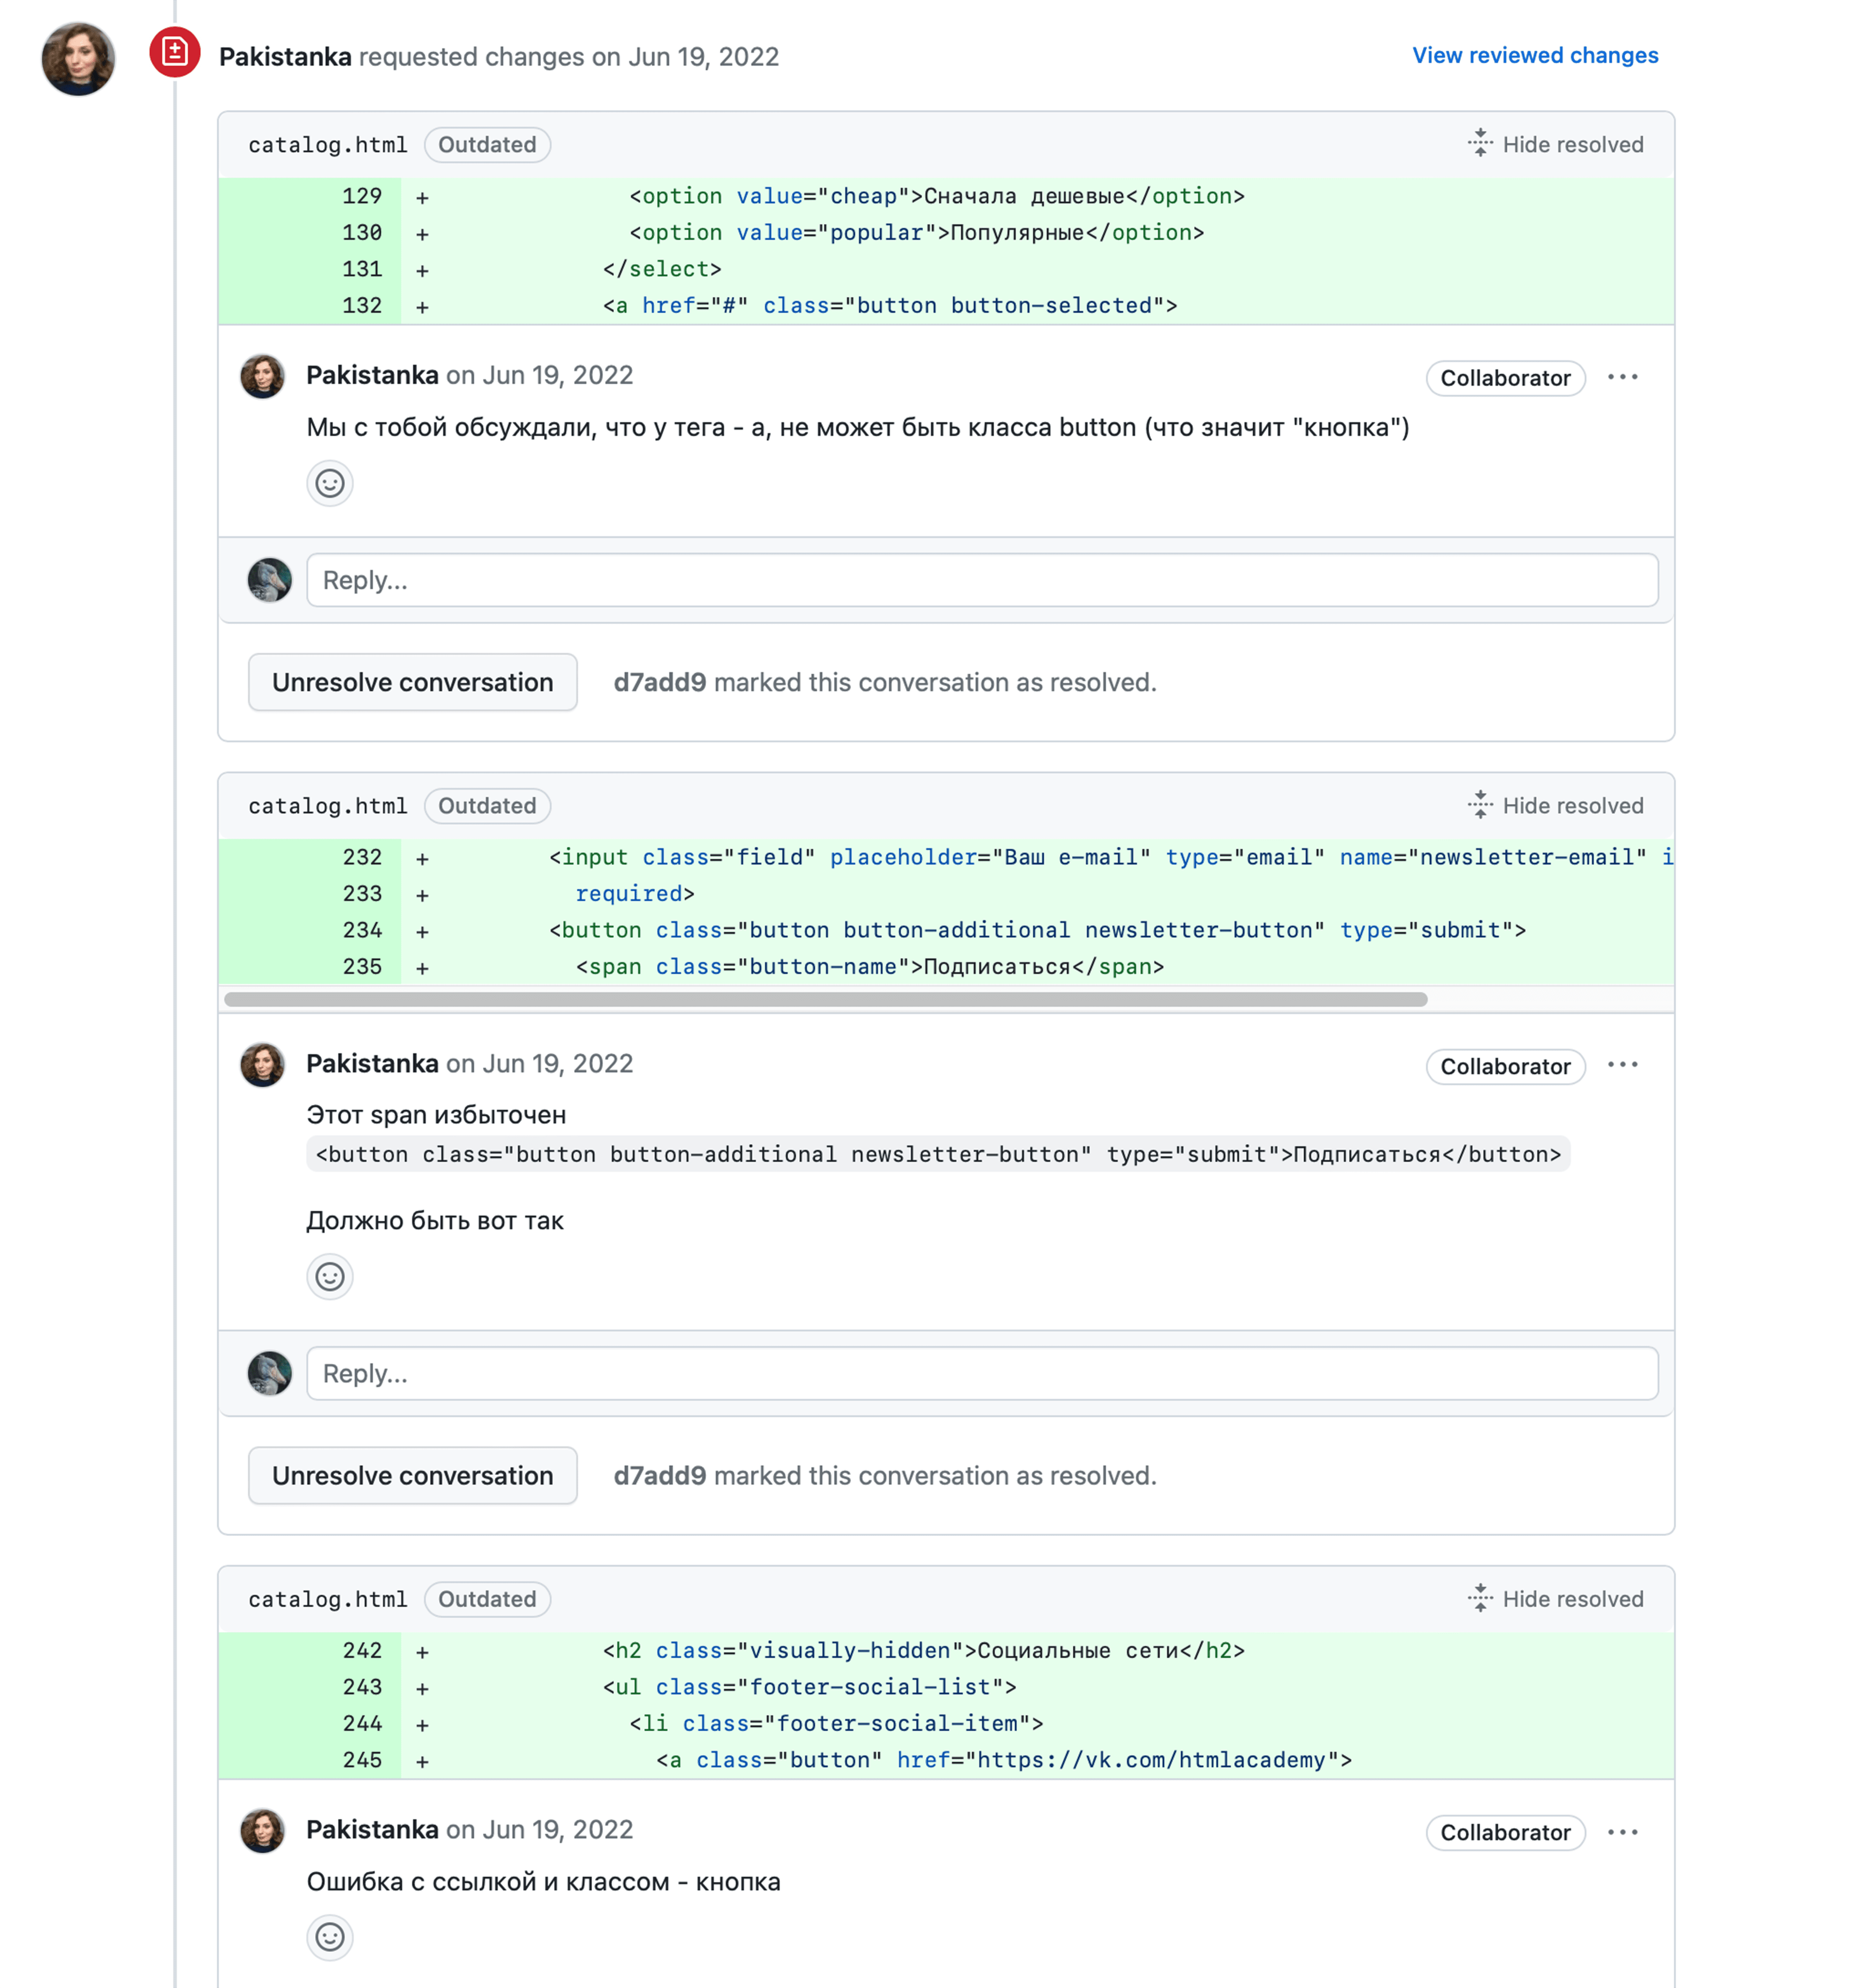This screenshot has height=1988, width=1860.
Task: Hide resolved comments in the first catalog.html thread
Action: coord(1573,144)
